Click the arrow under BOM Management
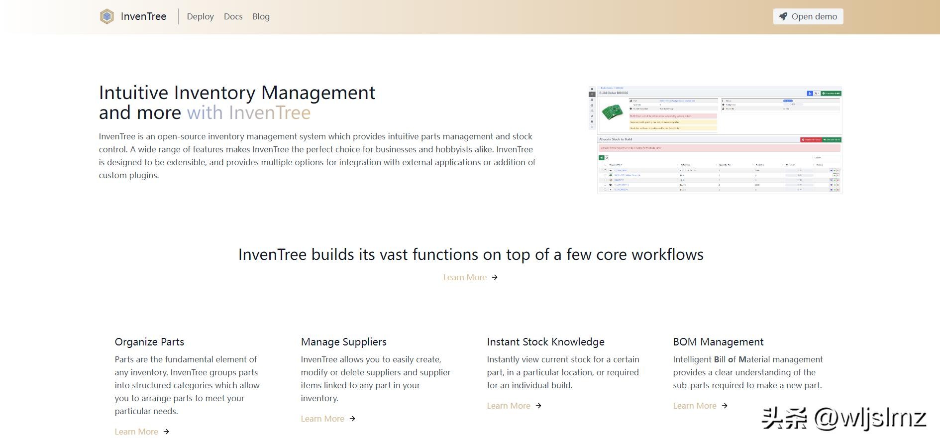Screen dimensions: 940x444 pyautogui.click(x=725, y=406)
